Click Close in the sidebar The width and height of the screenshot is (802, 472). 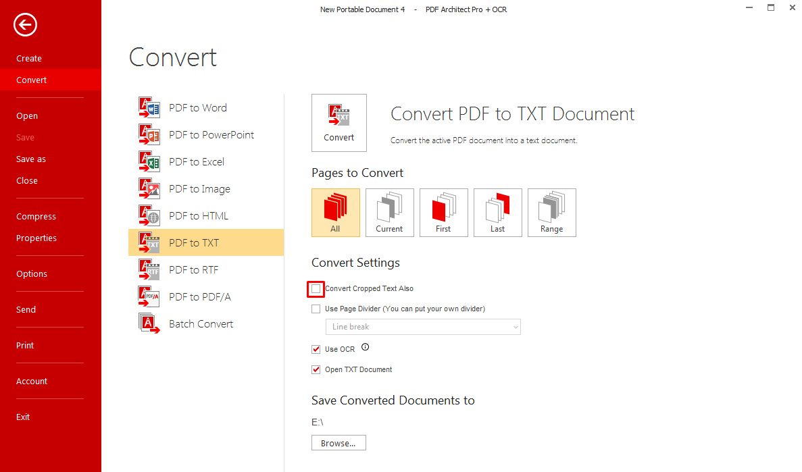pyautogui.click(x=27, y=180)
